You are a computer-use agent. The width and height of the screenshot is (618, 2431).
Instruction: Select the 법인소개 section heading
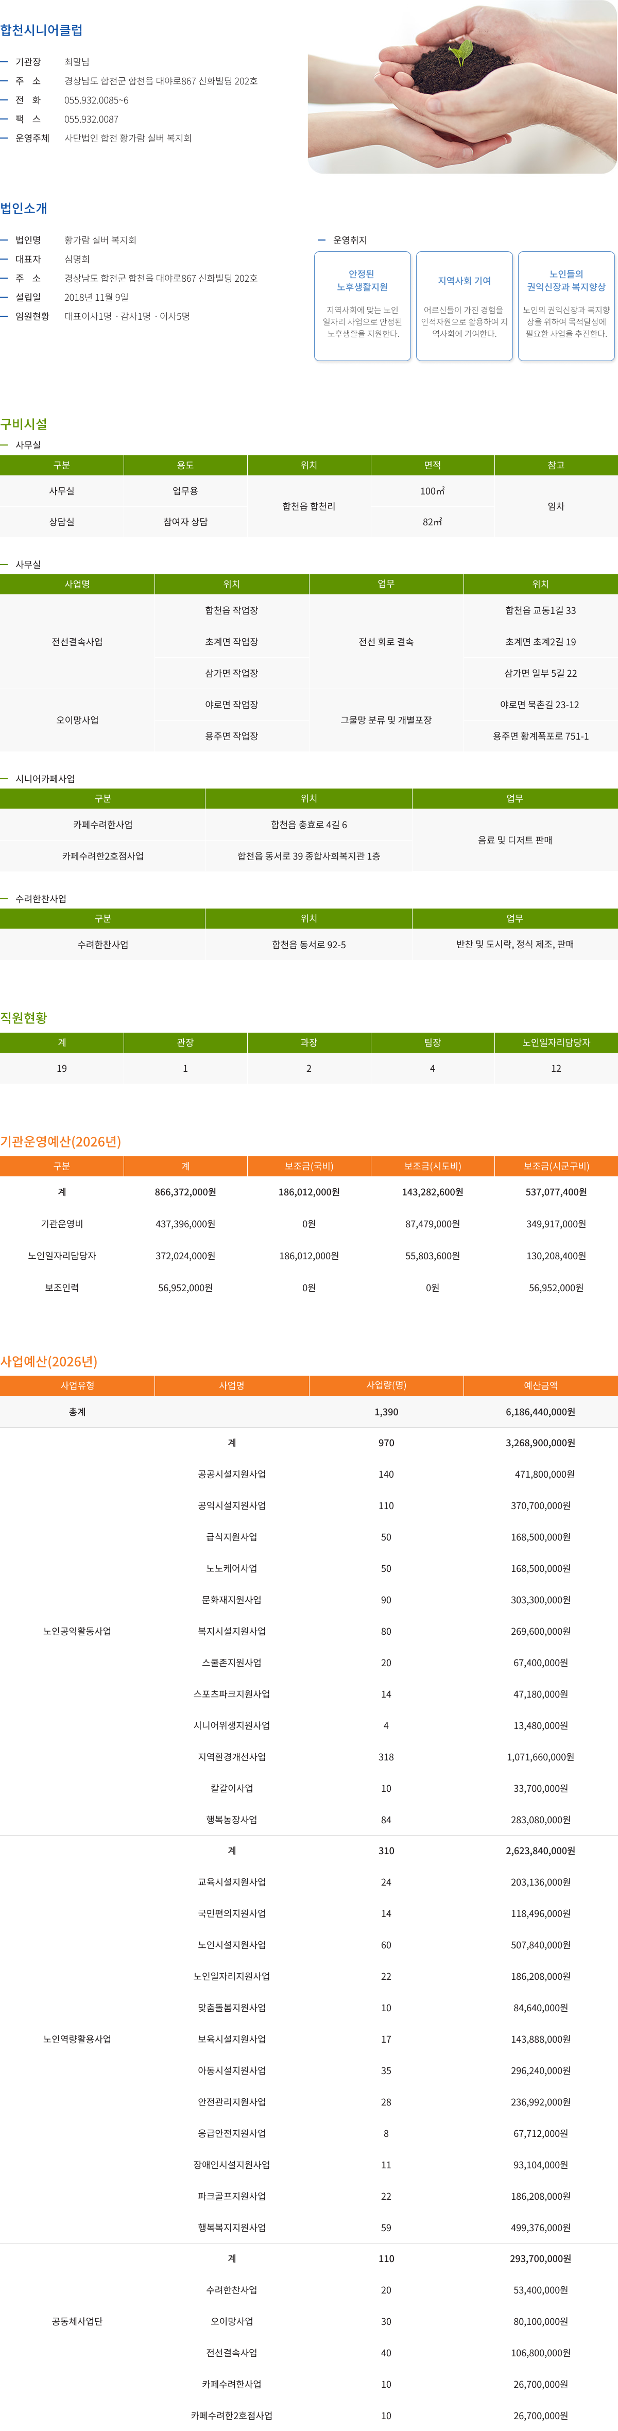click(24, 208)
